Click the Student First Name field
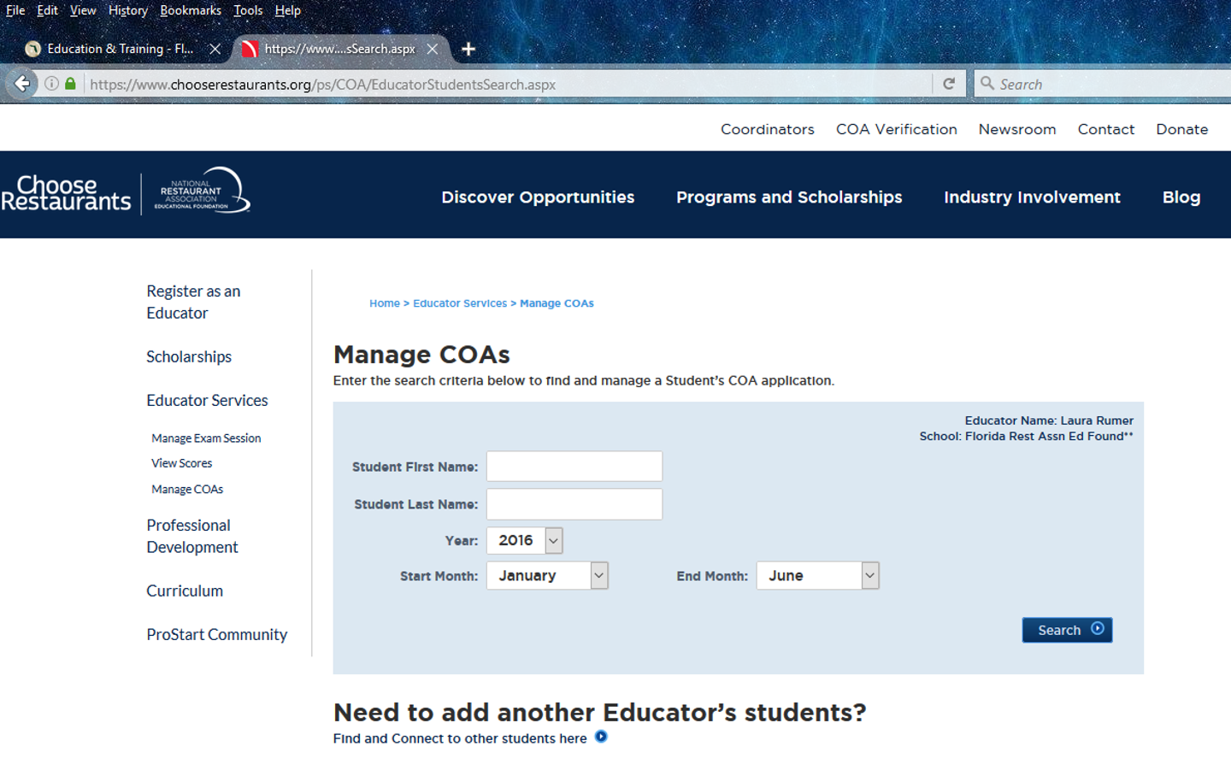Viewport: 1231px width, 770px height. pyautogui.click(x=574, y=467)
